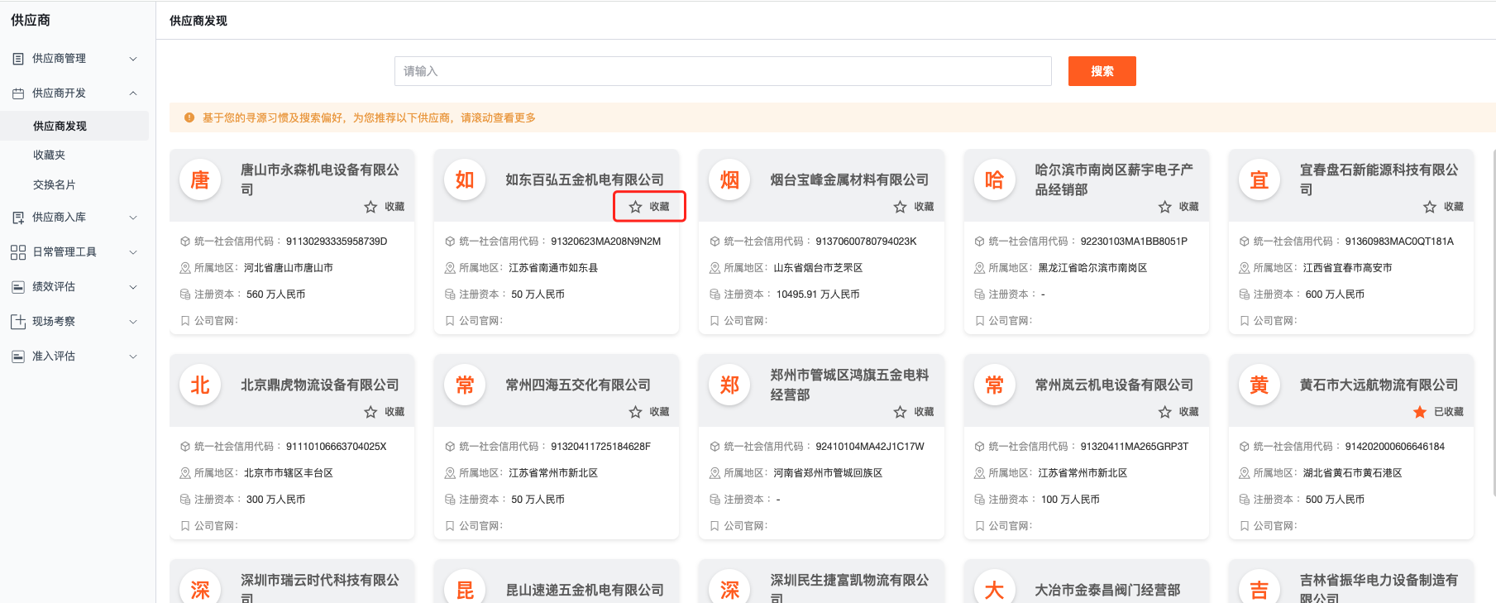
Task: Click the vertical scrollbar on right edge
Action: click(1494, 323)
